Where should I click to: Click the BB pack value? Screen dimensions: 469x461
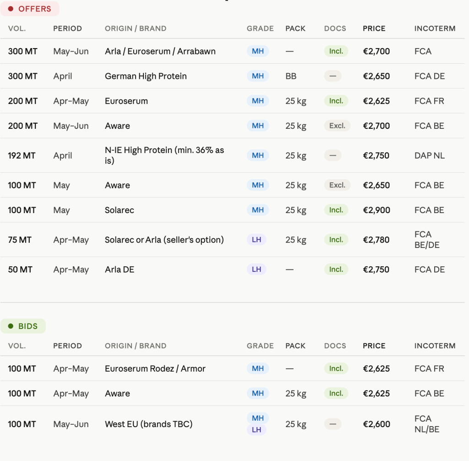(x=291, y=76)
